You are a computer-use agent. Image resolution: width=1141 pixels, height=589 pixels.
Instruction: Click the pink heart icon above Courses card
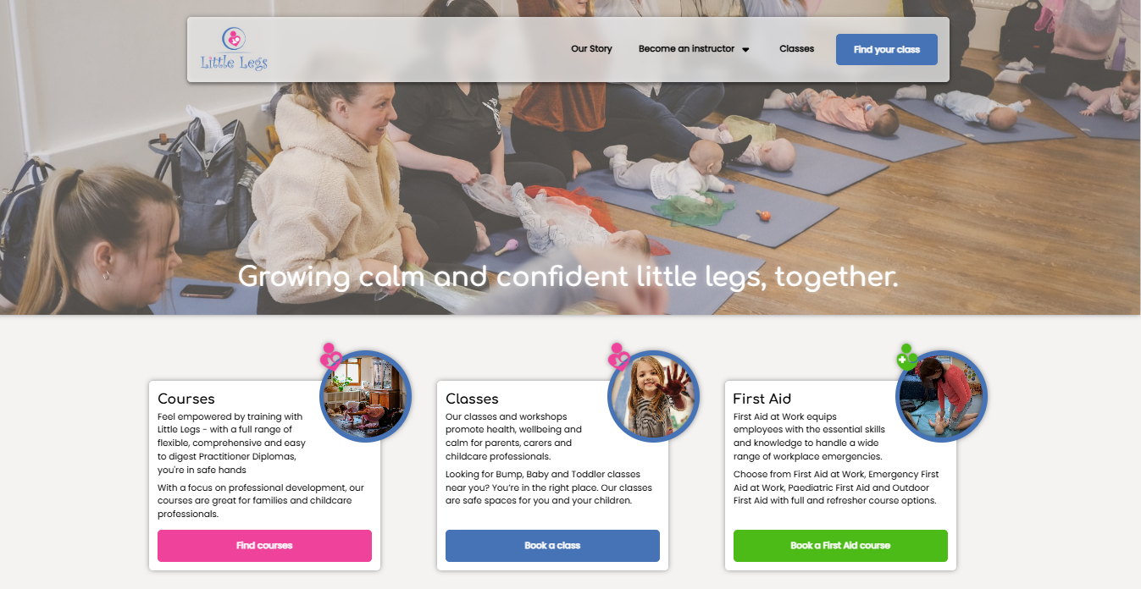coord(330,355)
